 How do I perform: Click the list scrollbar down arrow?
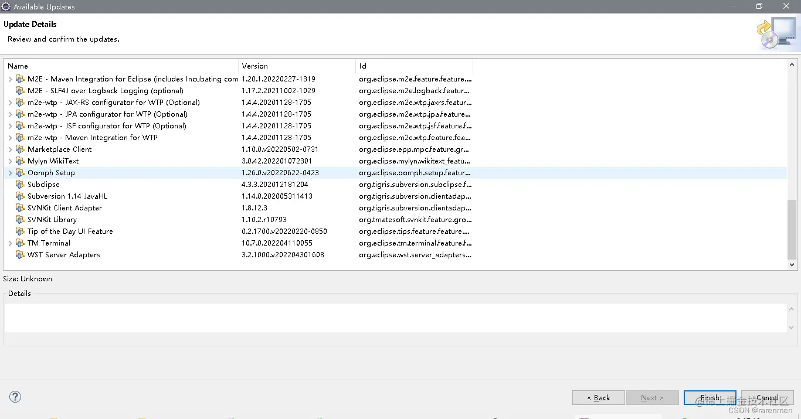(792, 265)
